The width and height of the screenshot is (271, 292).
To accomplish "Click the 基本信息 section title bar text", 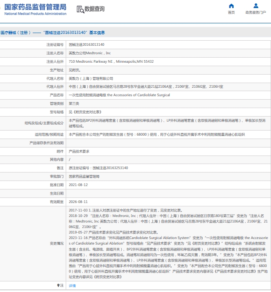I will coord(97,33).
